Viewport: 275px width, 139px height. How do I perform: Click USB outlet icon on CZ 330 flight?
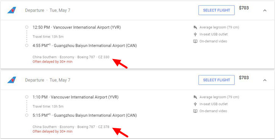pos(195,34)
